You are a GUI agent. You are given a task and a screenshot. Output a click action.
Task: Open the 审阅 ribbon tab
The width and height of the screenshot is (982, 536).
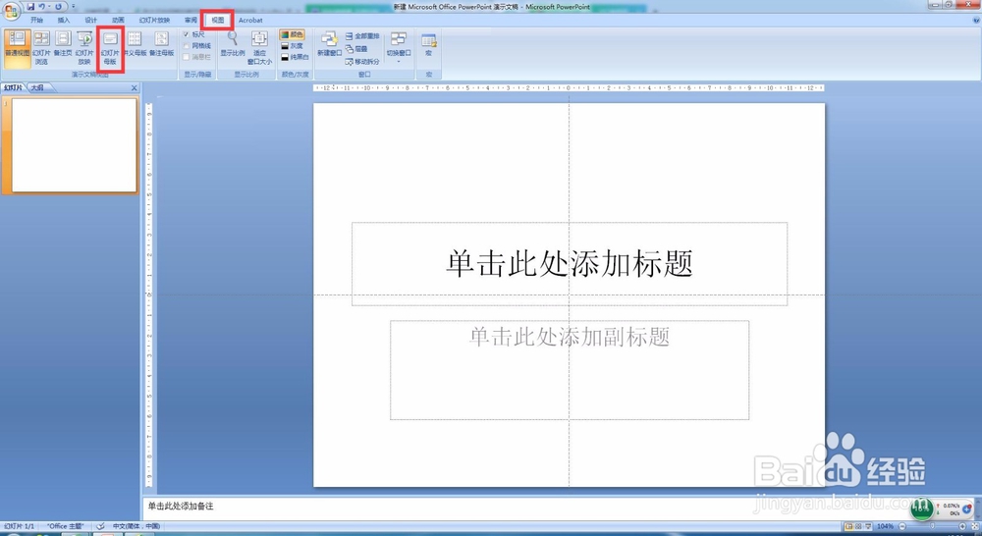(x=191, y=20)
